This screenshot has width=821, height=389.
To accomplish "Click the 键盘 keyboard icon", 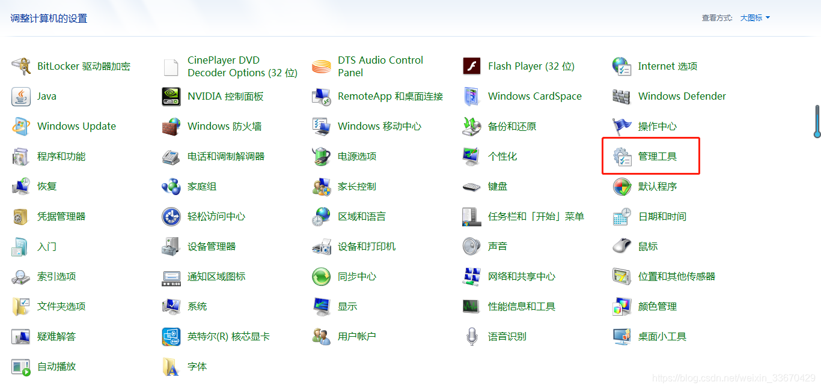I will coord(472,186).
